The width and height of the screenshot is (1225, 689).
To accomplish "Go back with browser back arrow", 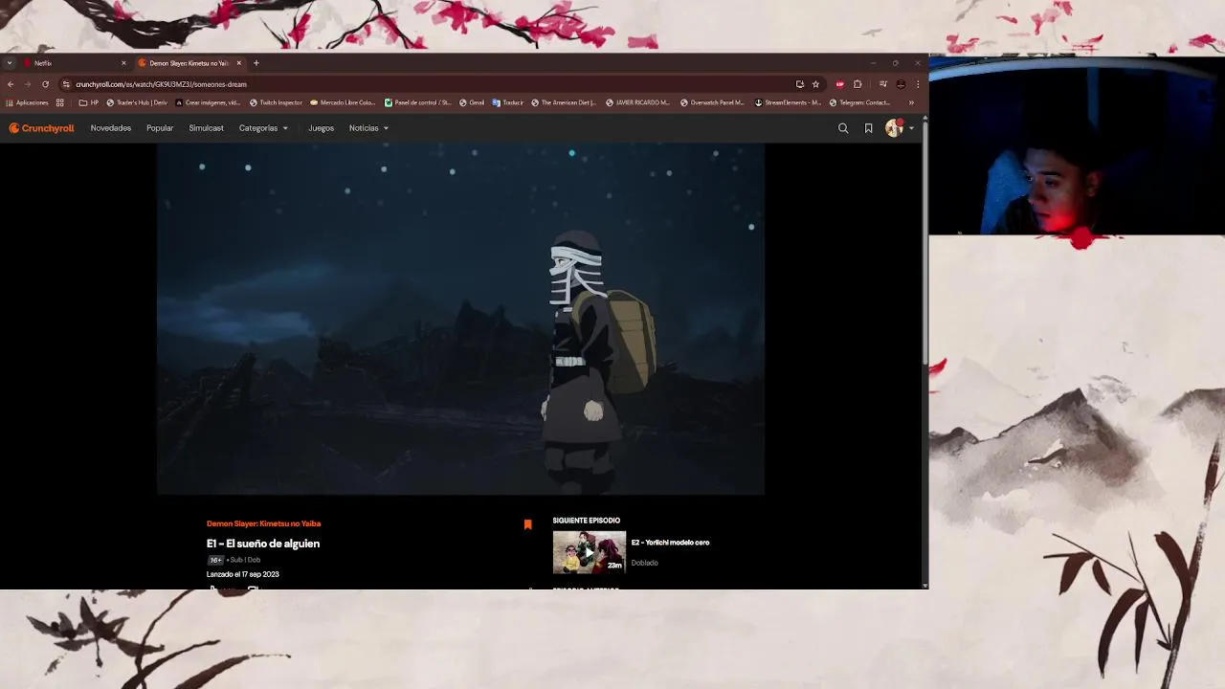I will click(11, 84).
